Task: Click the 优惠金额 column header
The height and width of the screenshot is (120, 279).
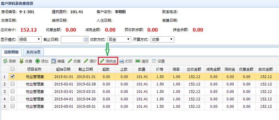Action: 246,69
